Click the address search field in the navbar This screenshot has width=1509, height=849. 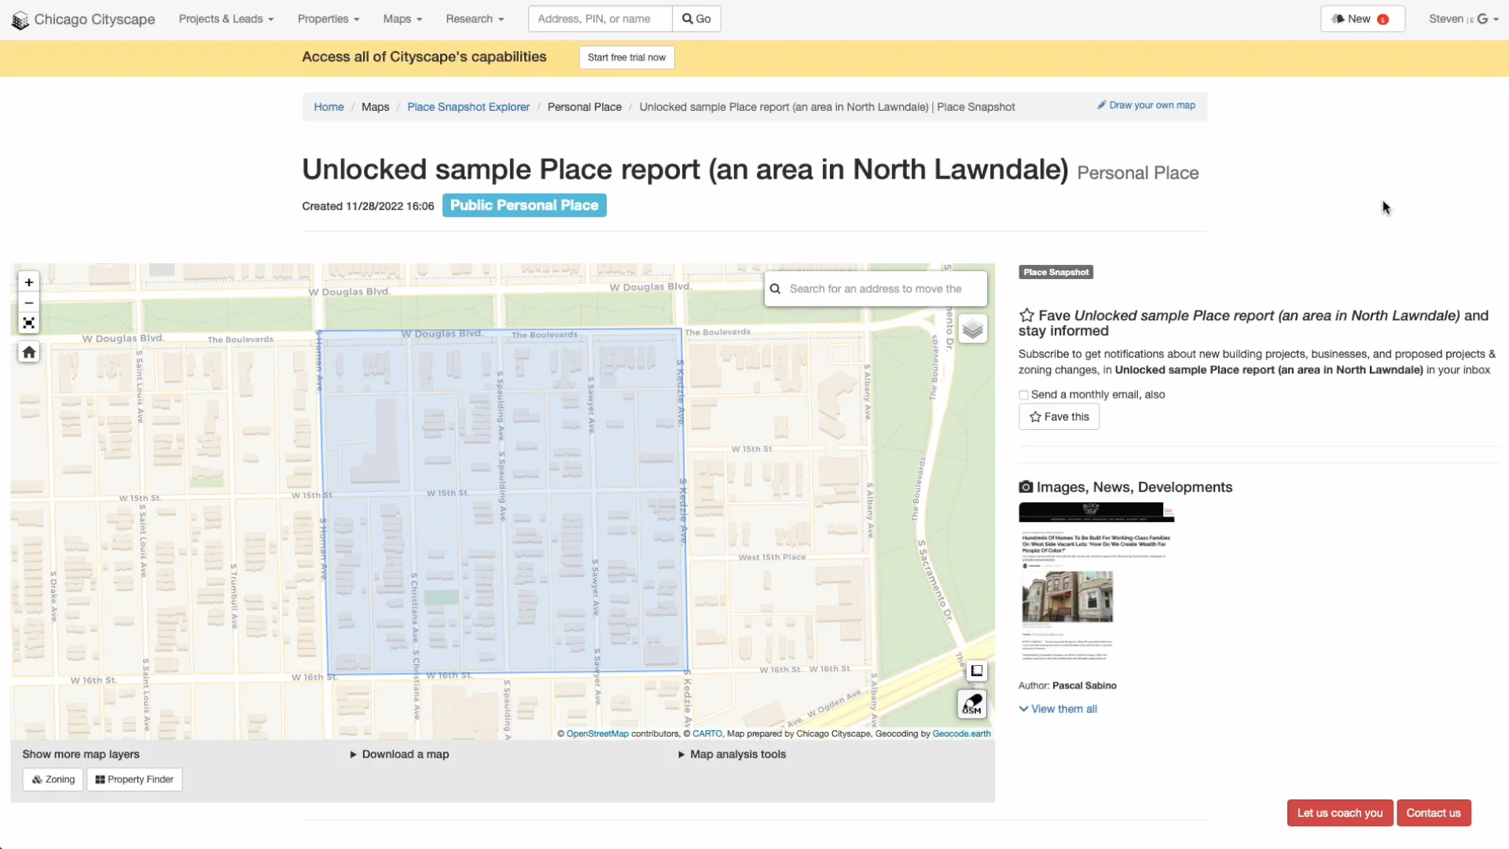click(600, 18)
